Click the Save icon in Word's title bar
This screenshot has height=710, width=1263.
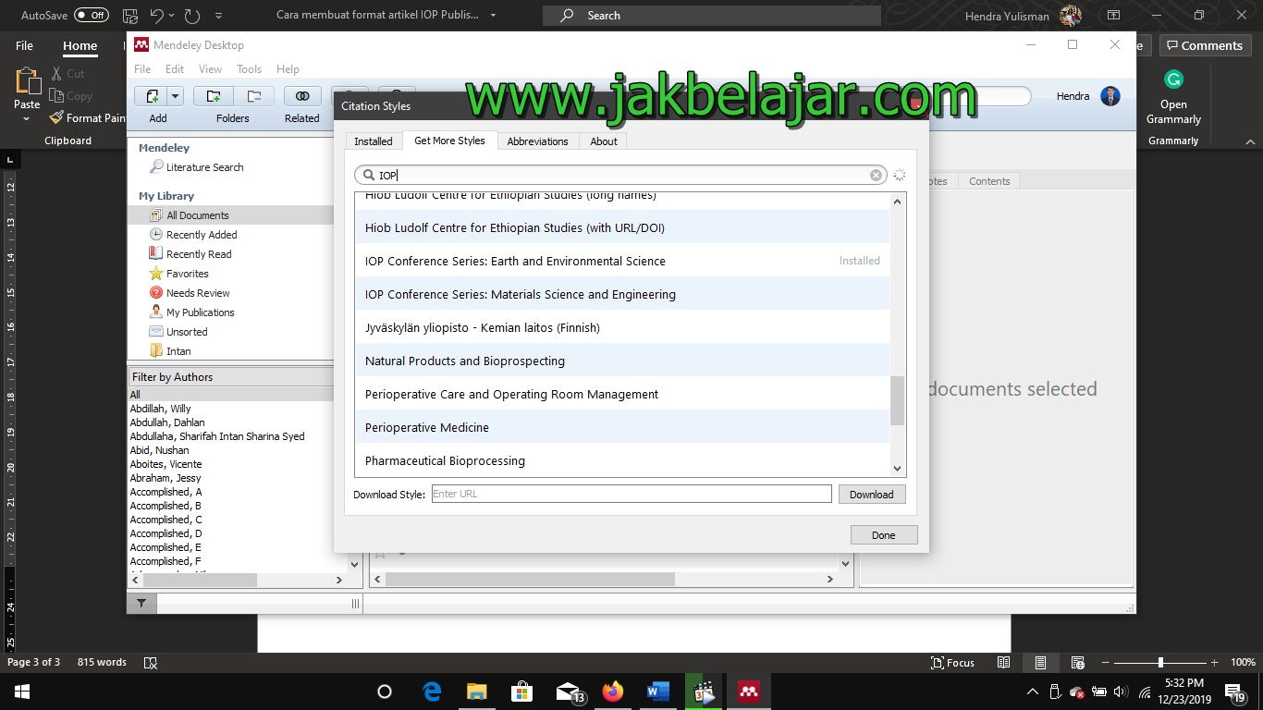(x=129, y=16)
